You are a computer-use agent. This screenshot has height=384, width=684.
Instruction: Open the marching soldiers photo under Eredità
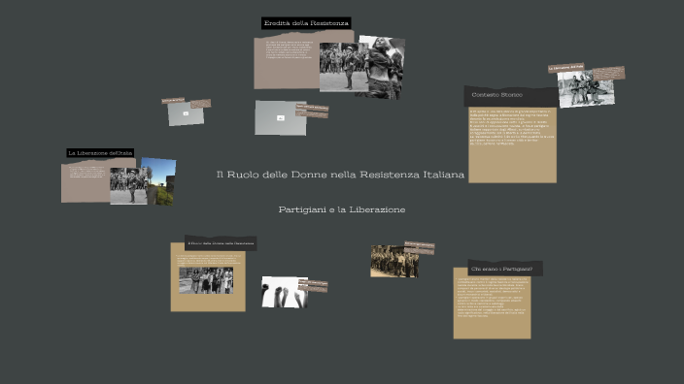[343, 67]
